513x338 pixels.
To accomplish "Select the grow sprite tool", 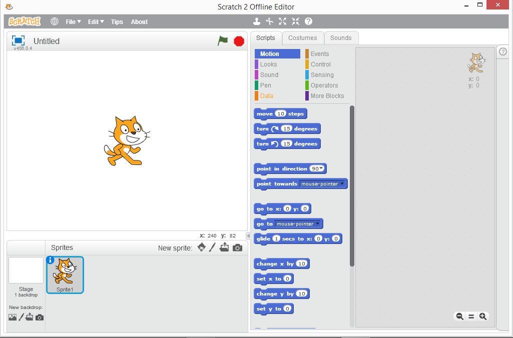I will 282,21.
